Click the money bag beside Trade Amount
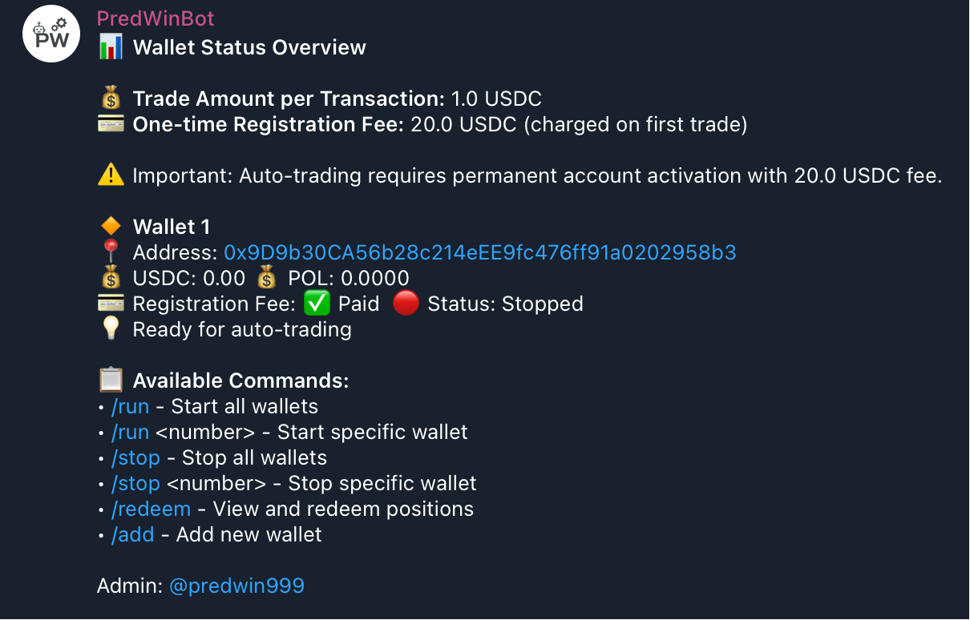 pos(111,99)
